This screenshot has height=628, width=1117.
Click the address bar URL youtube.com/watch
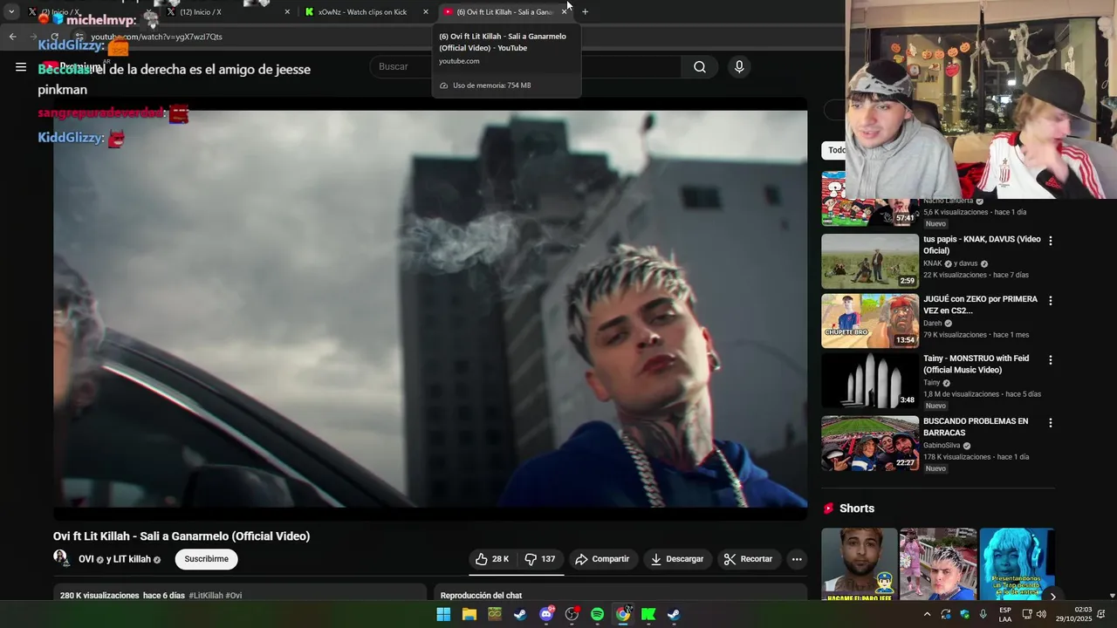(x=157, y=37)
